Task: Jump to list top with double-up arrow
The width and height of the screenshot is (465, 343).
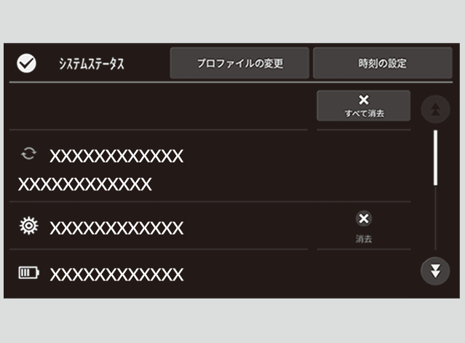Action: coord(435,109)
